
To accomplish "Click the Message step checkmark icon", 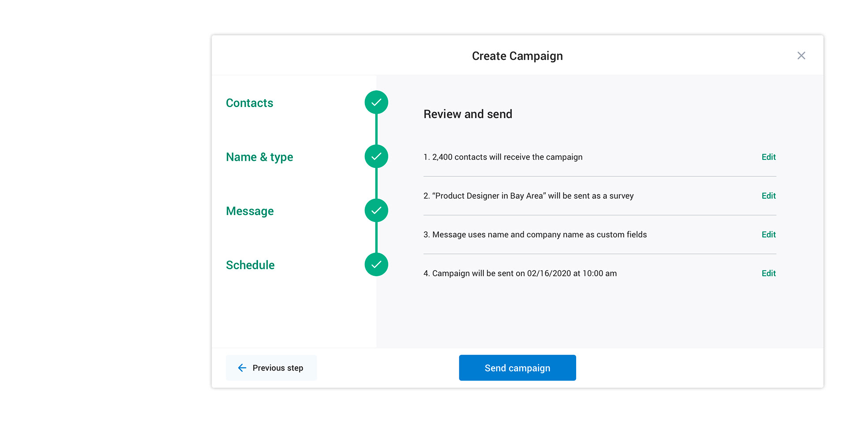I will click(x=376, y=211).
